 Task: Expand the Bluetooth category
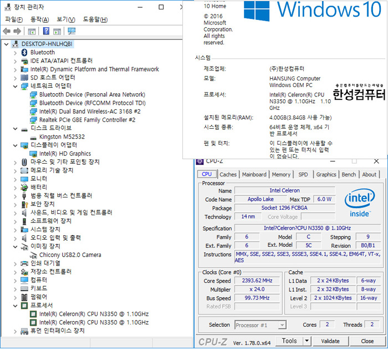[x=16, y=53]
